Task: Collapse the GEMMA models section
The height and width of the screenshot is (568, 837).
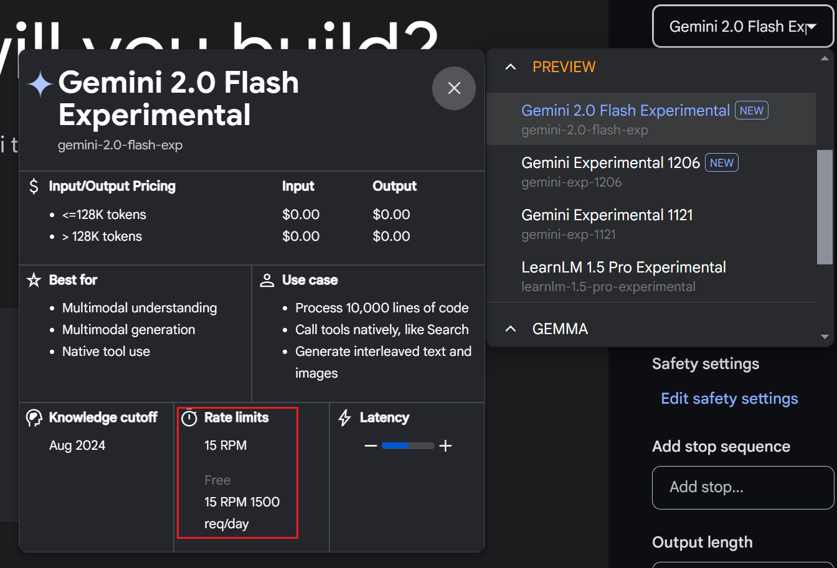Action: pos(510,328)
